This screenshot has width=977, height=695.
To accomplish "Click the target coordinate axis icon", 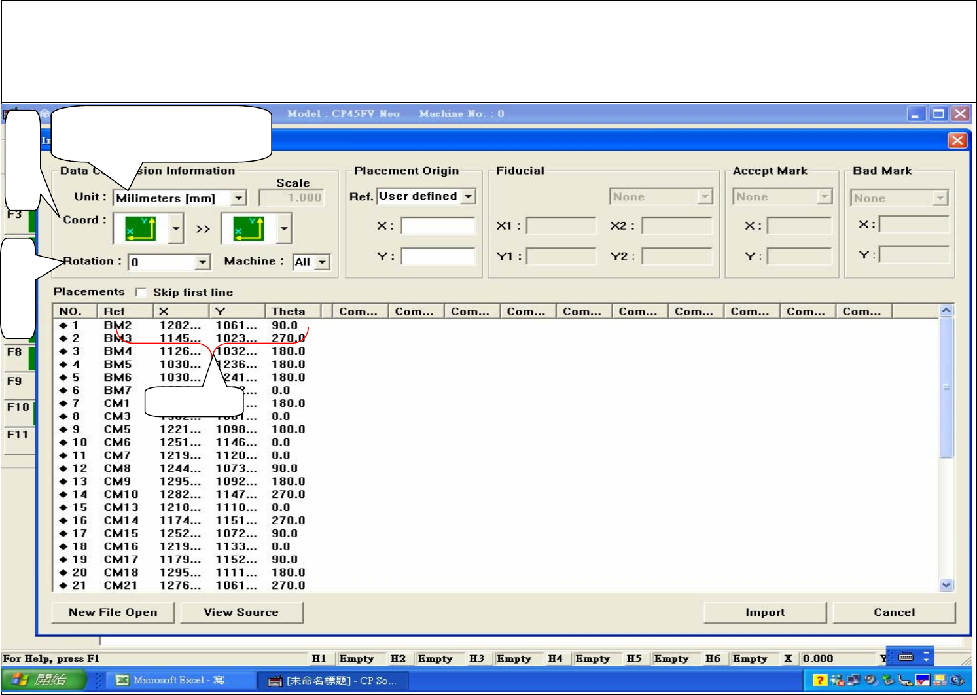I will click(x=249, y=229).
